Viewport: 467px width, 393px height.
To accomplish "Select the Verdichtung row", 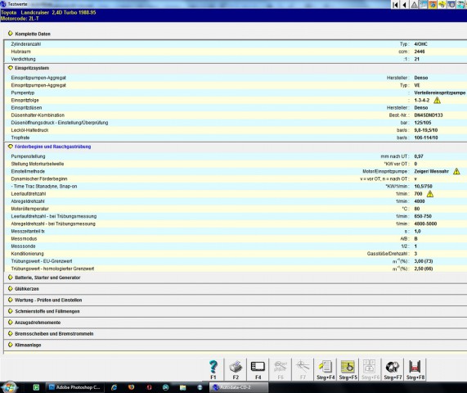I will 236,59.
